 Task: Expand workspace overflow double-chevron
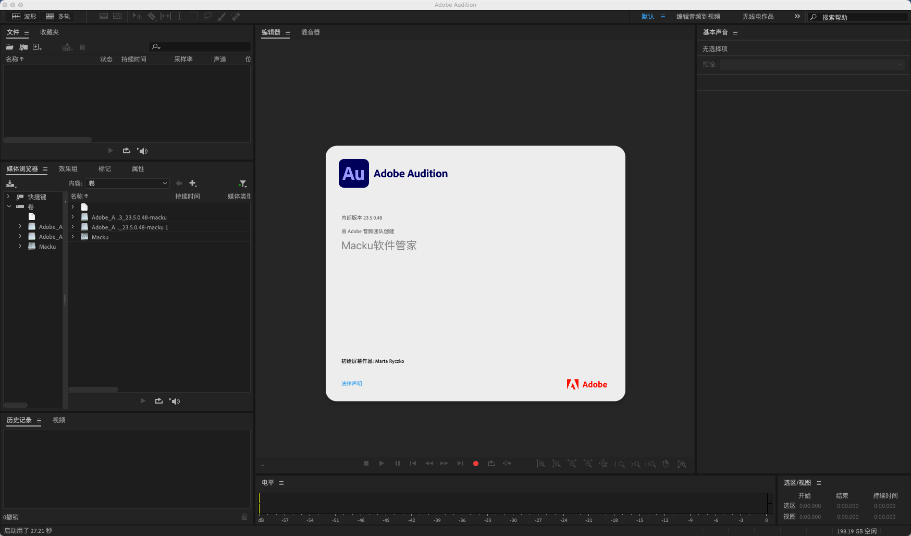pyautogui.click(x=797, y=17)
